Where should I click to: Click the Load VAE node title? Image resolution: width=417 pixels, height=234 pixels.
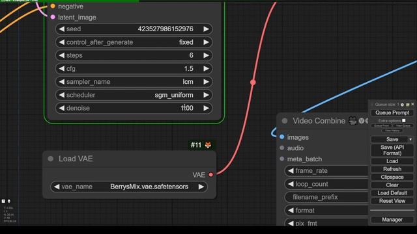(76, 159)
